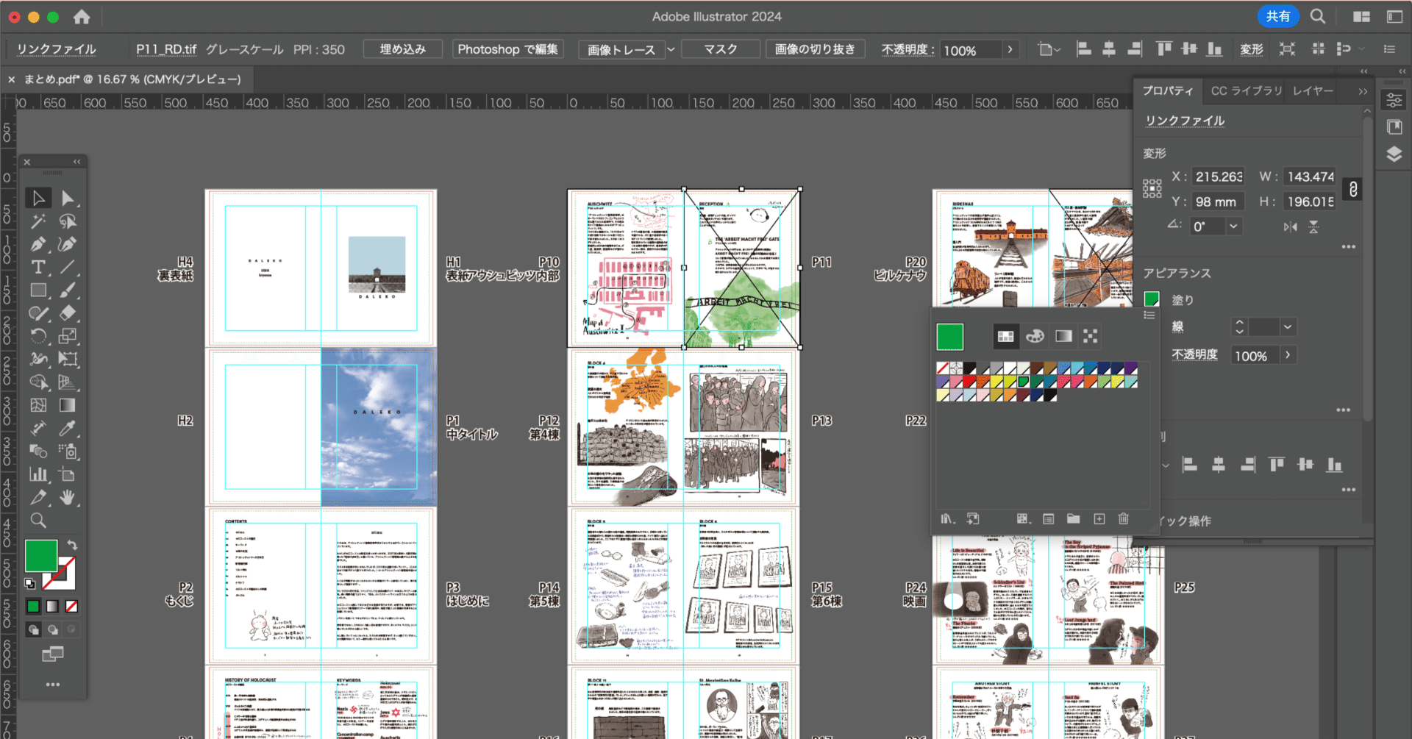Switch to the レイヤー tab
This screenshot has width=1412, height=739.
[x=1312, y=90]
